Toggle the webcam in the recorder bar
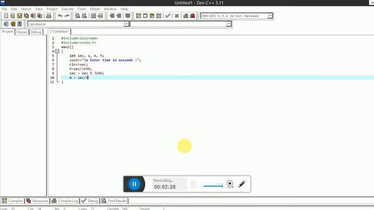The image size is (374, 210). pos(230,184)
